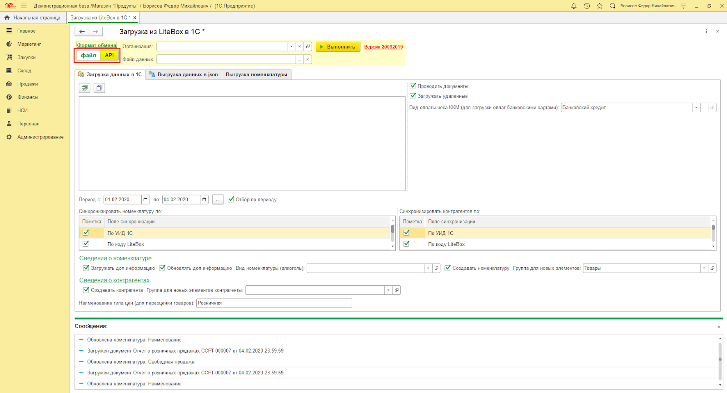Toggle По УИД 1С checkbox for номенклатура
The width and height of the screenshot is (727, 393).
(86, 233)
